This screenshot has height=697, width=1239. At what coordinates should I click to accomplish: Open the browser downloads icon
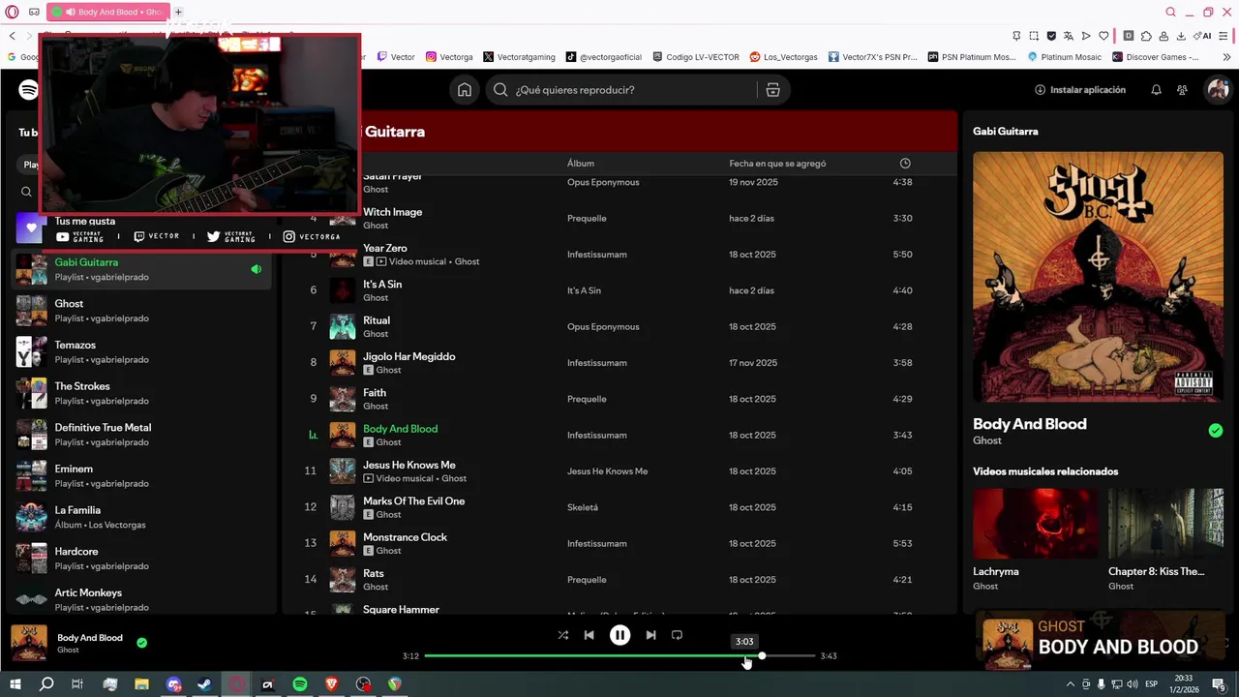pos(1181,36)
